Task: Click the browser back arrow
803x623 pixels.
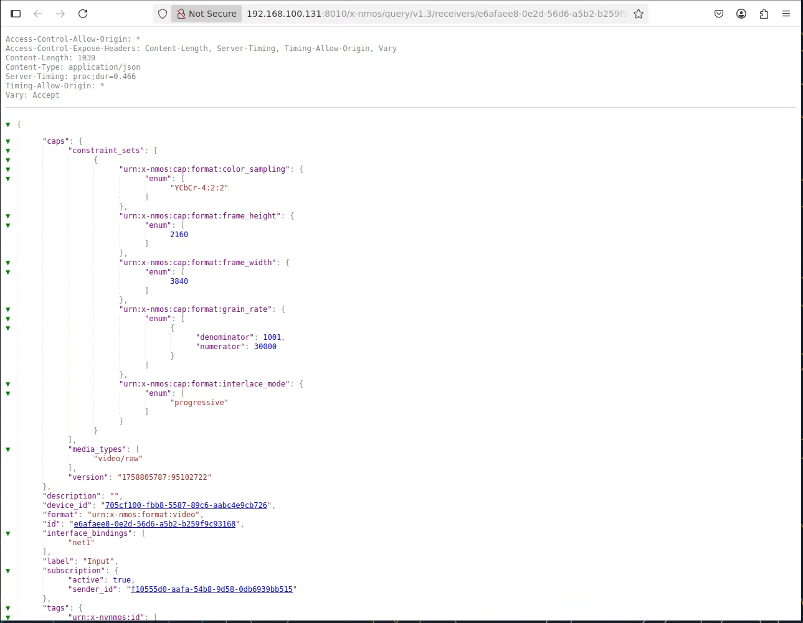Action: [38, 14]
